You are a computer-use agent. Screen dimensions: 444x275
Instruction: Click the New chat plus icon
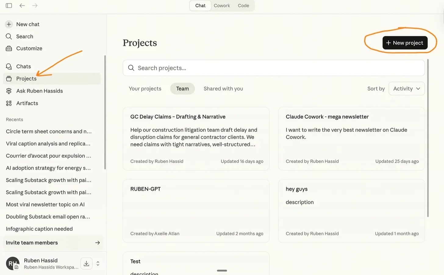[9, 24]
